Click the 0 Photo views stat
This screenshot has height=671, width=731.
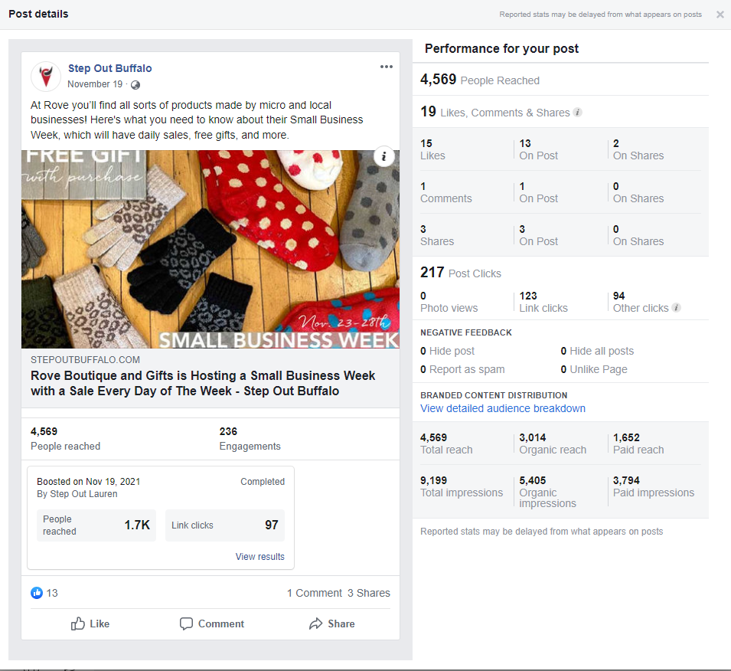(x=449, y=302)
